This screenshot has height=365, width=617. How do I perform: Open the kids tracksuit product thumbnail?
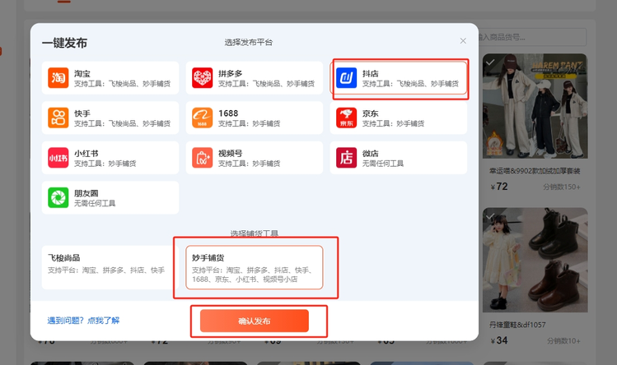pyautogui.click(x=535, y=106)
